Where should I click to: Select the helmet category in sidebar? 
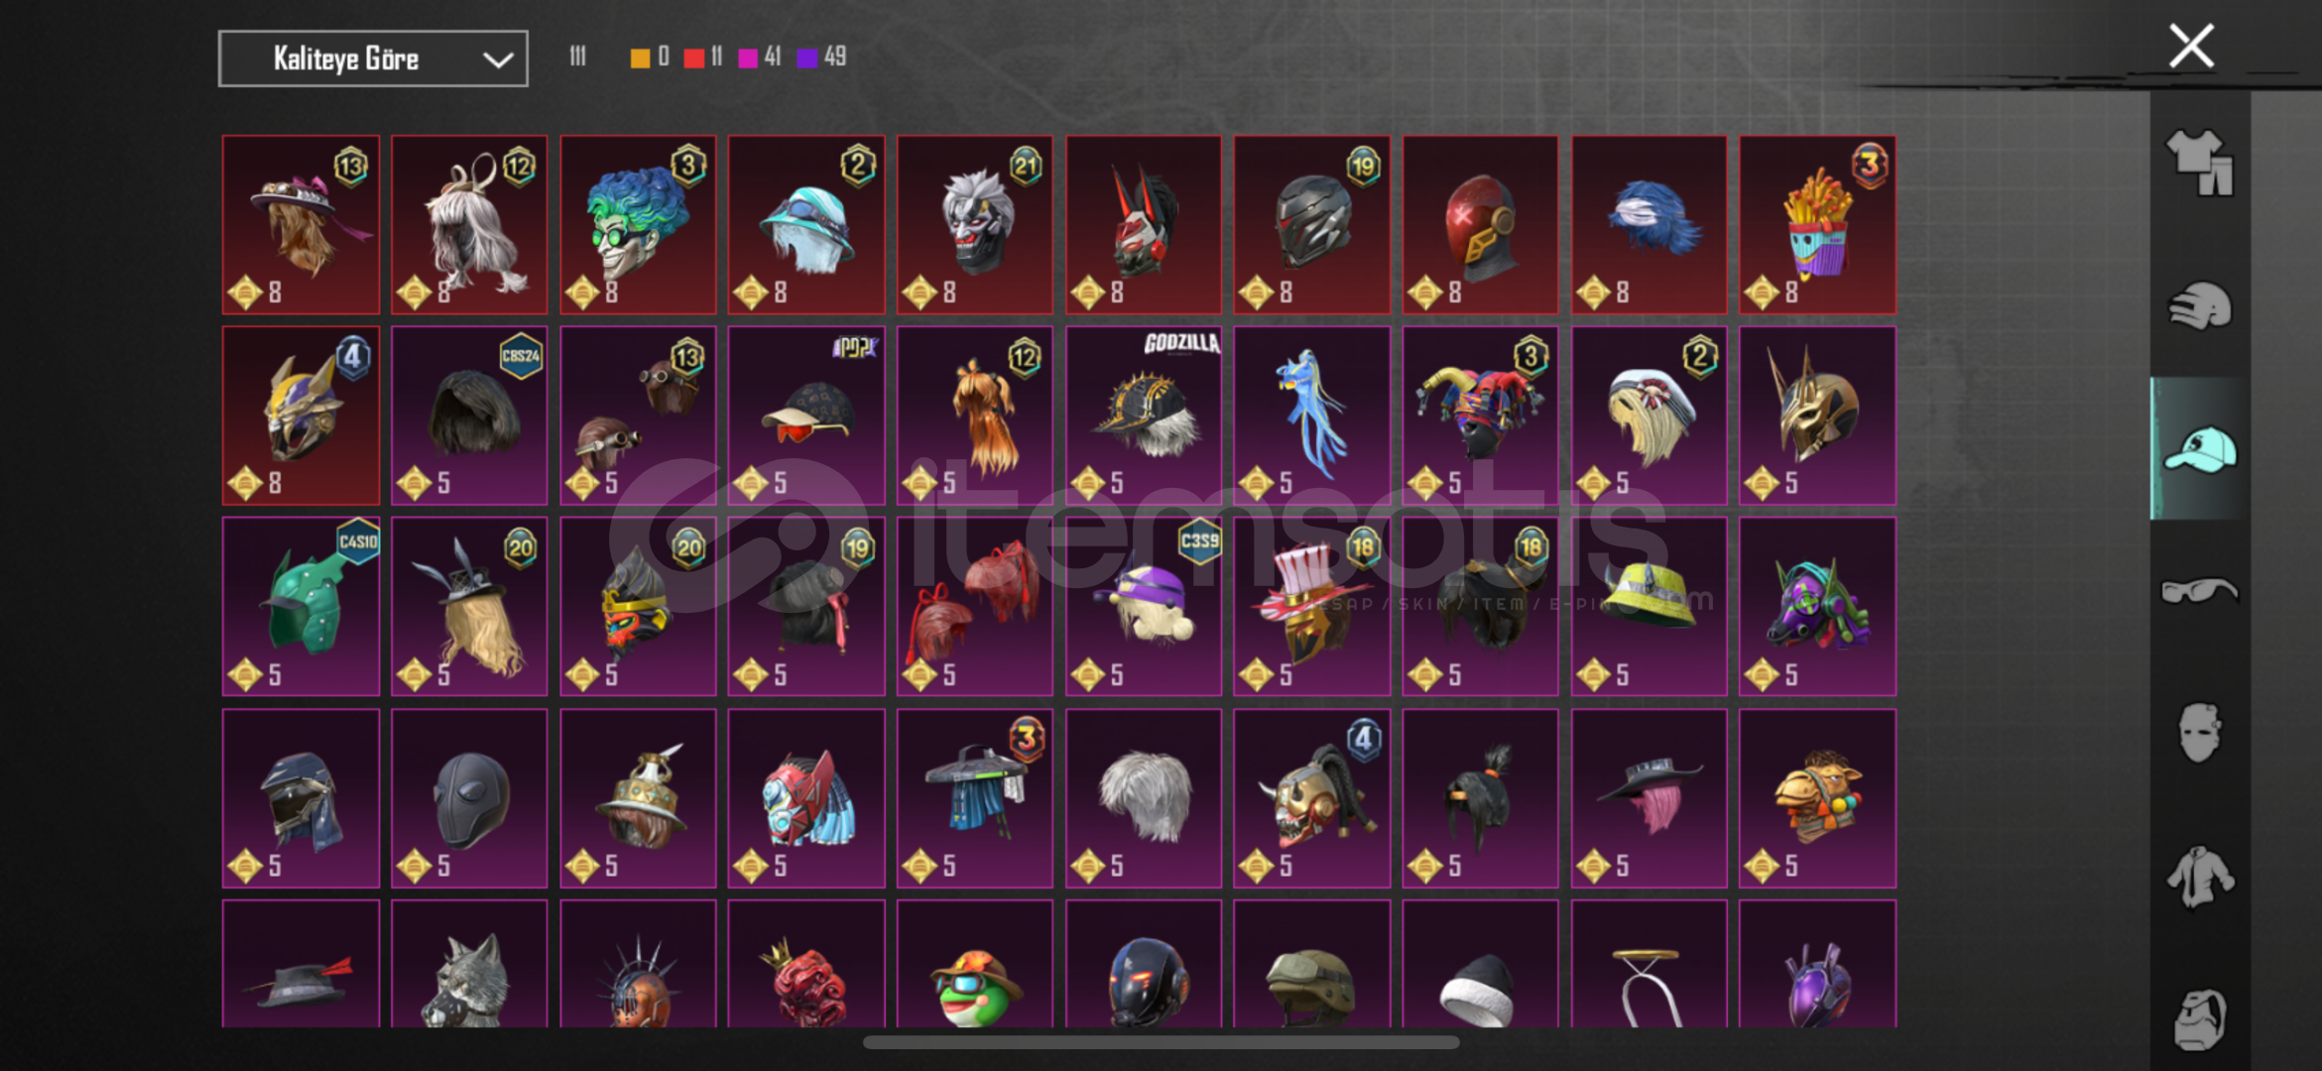[2199, 306]
